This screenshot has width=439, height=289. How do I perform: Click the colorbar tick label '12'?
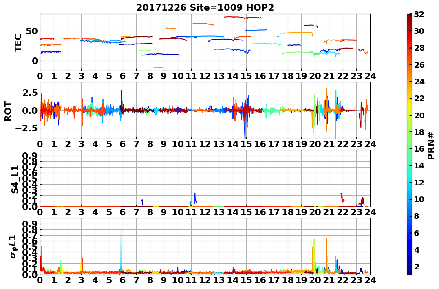pyautogui.click(x=419, y=182)
